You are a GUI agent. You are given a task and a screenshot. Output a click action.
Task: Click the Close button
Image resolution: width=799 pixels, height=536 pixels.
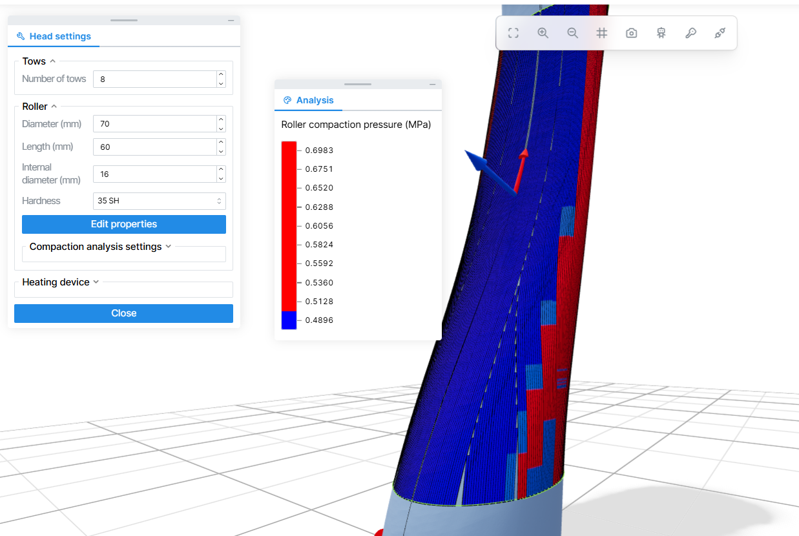coord(124,313)
